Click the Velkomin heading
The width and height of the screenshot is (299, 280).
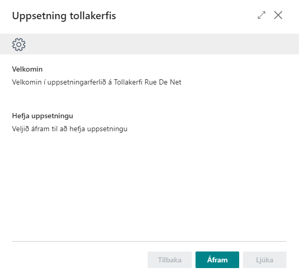pos(27,69)
